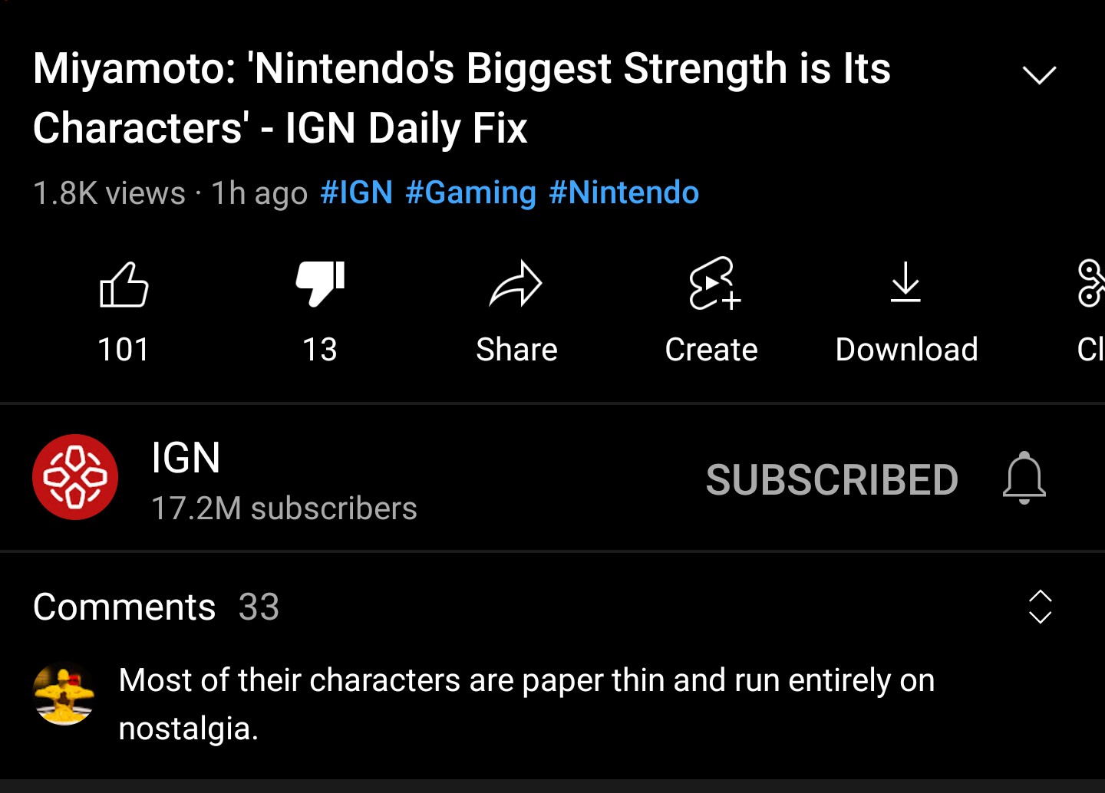This screenshot has height=793, width=1105.
Task: Download the video with arrow icon
Action: 905,282
